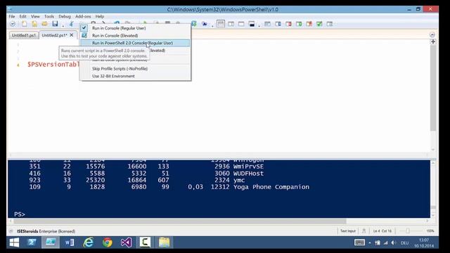This screenshot has width=450, height=253.
Task: Click the ISESteroids status bar round icon
Action: pos(11,231)
